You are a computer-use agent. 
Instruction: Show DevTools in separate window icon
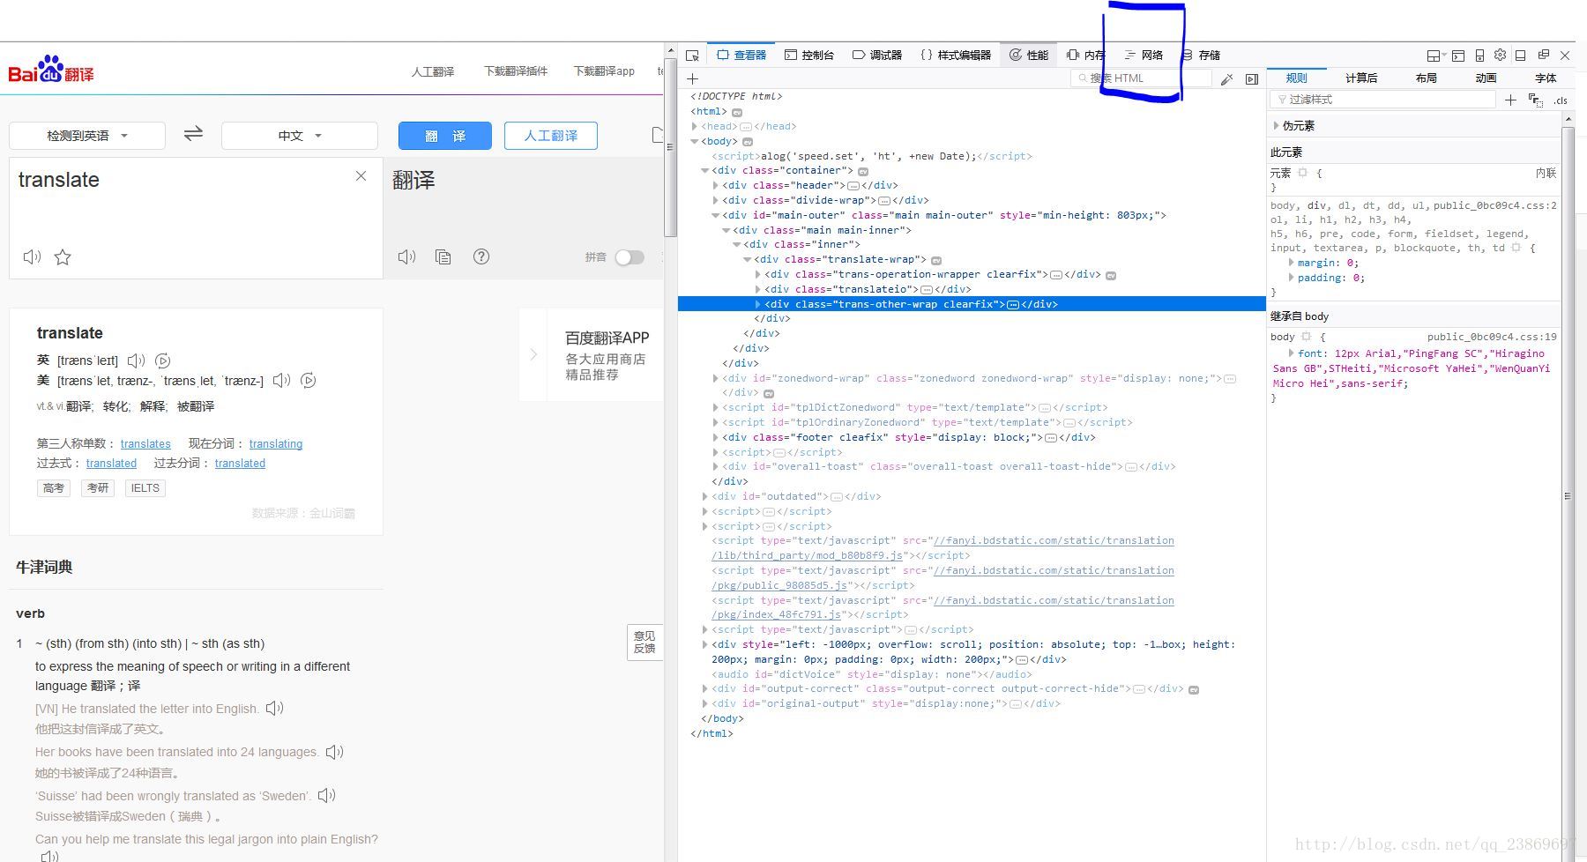[x=1543, y=55]
